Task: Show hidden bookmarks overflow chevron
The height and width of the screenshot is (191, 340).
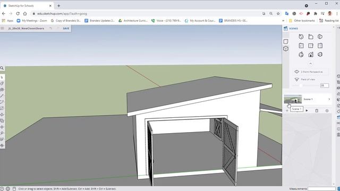Action: 283,21
